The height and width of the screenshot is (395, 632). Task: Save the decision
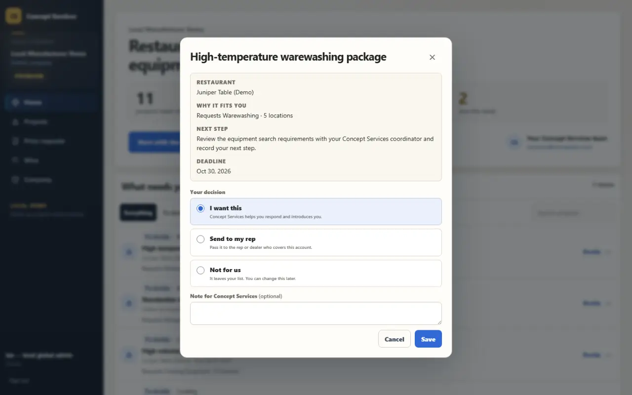tap(428, 339)
